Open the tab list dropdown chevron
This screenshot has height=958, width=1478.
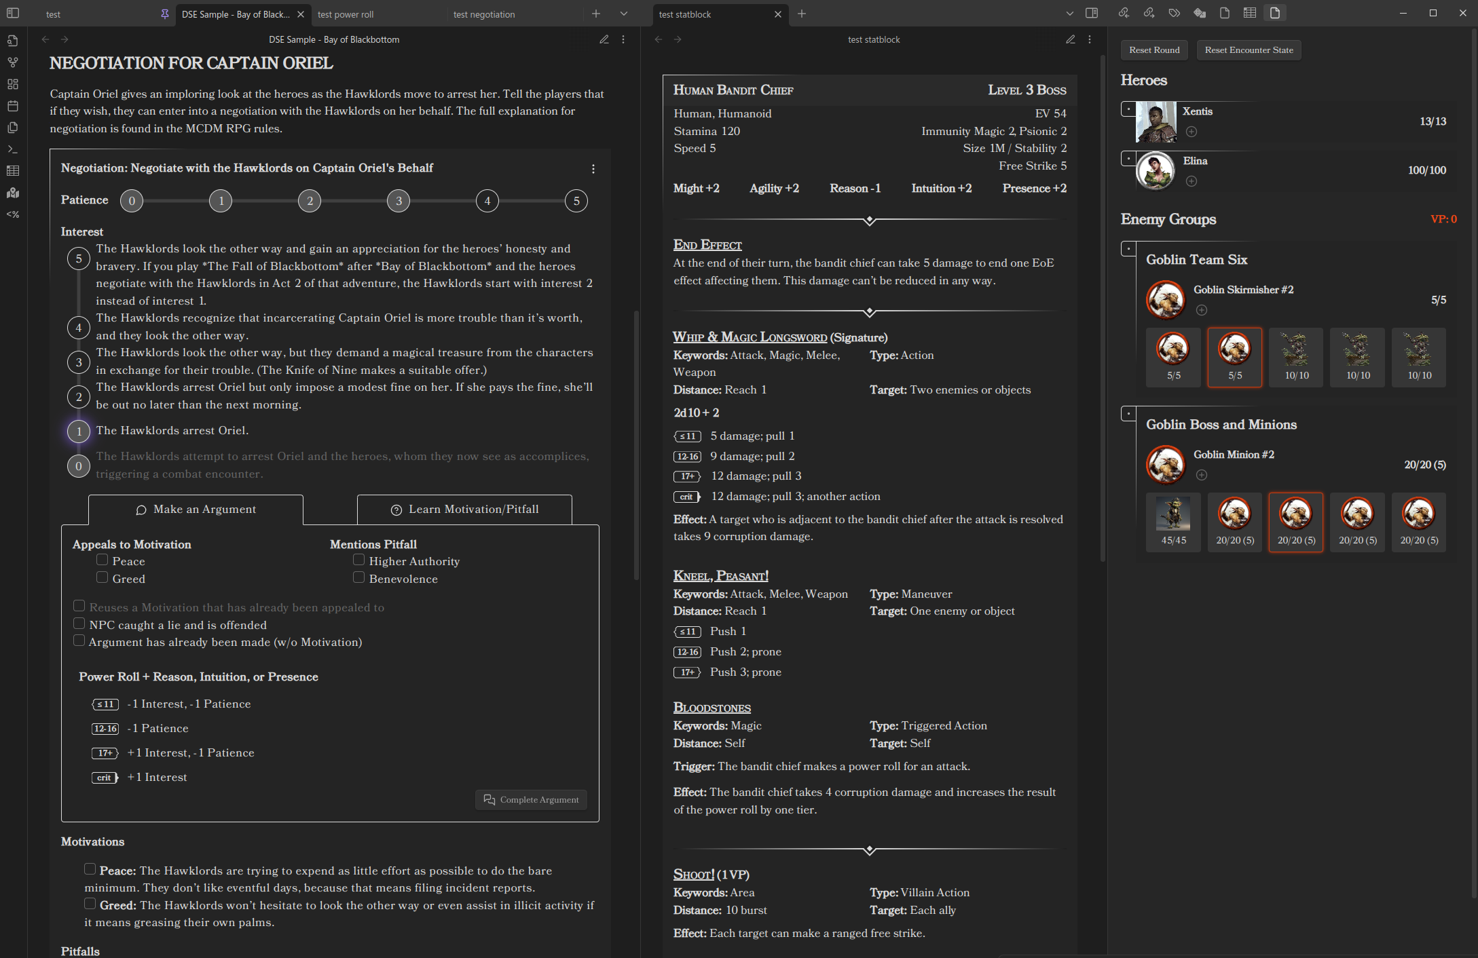[623, 13]
